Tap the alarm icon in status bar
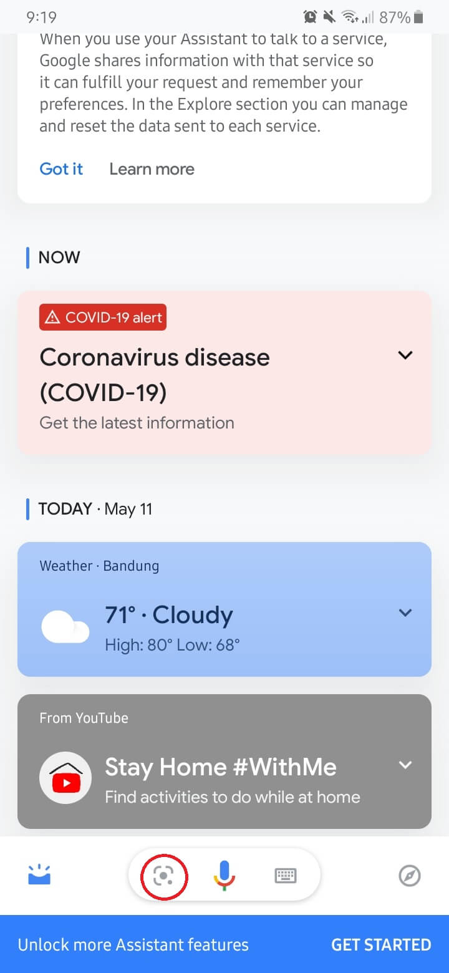This screenshot has width=449, height=973. tap(310, 17)
